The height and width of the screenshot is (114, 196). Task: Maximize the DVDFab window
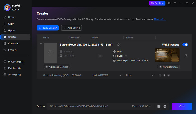click(x=187, y=3)
